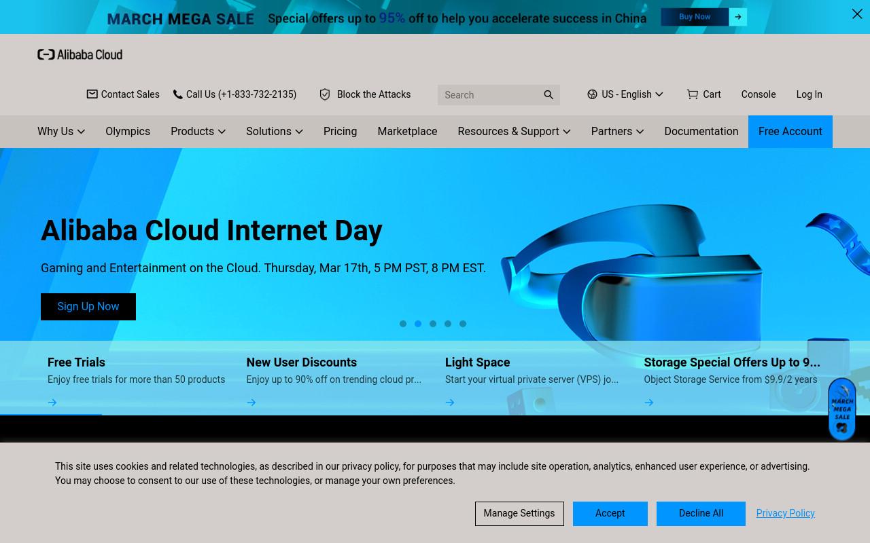The width and height of the screenshot is (870, 543).
Task: Click Log In
Action: 809,94
